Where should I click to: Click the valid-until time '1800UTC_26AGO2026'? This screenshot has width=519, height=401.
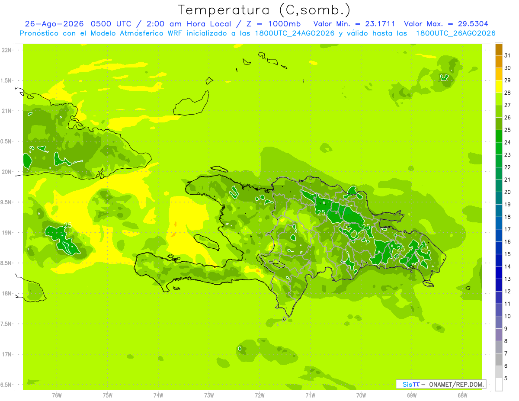[x=455, y=33]
